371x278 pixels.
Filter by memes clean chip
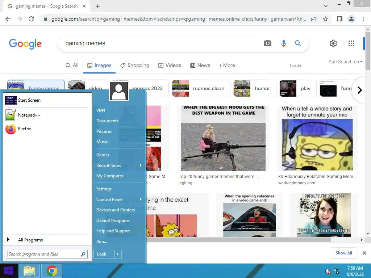pos(201,88)
